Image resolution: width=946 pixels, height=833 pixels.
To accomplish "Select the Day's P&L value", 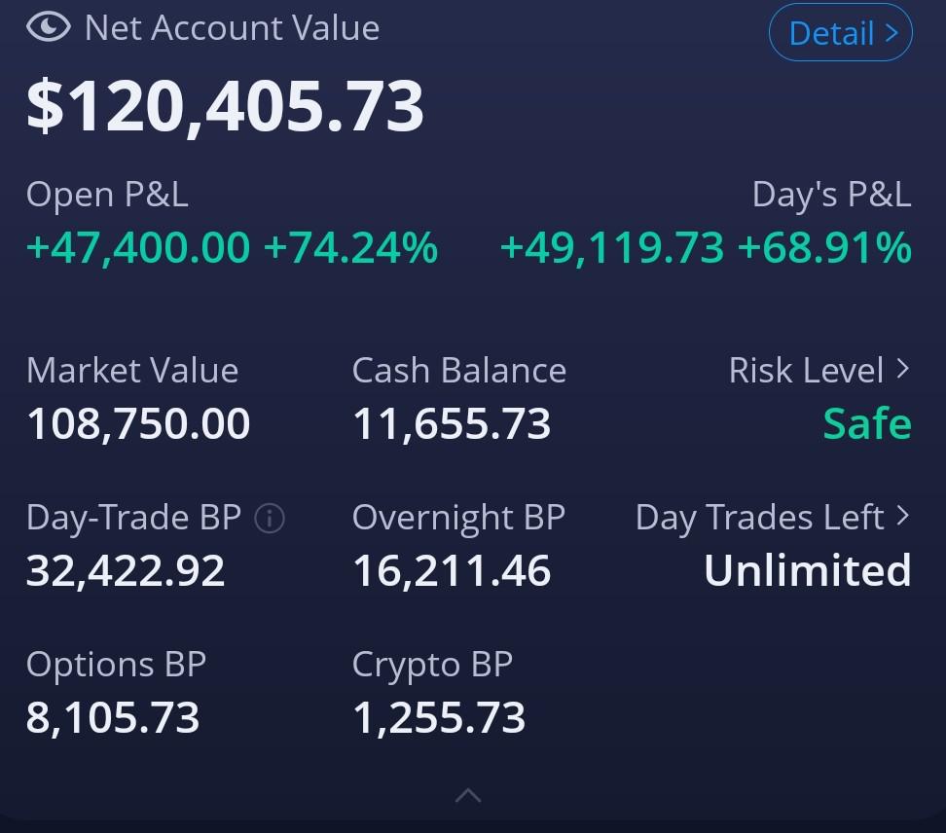I will coord(705,247).
